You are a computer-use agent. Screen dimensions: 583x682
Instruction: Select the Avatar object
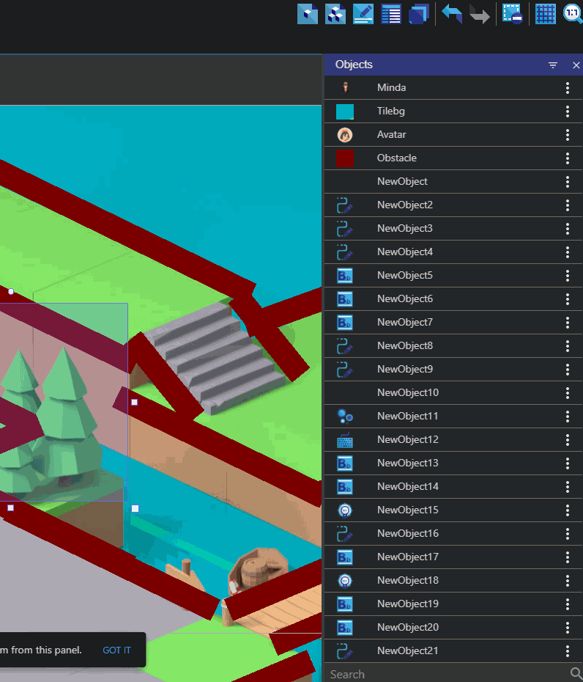(453, 134)
